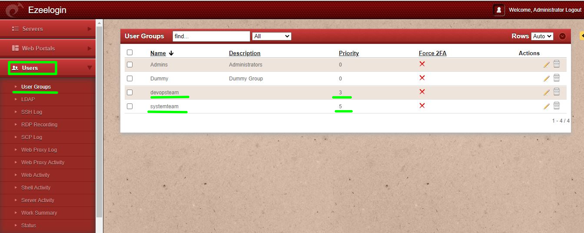This screenshot has height=233, width=584.
Task: Sort by the Priority column header
Action: click(x=349, y=53)
